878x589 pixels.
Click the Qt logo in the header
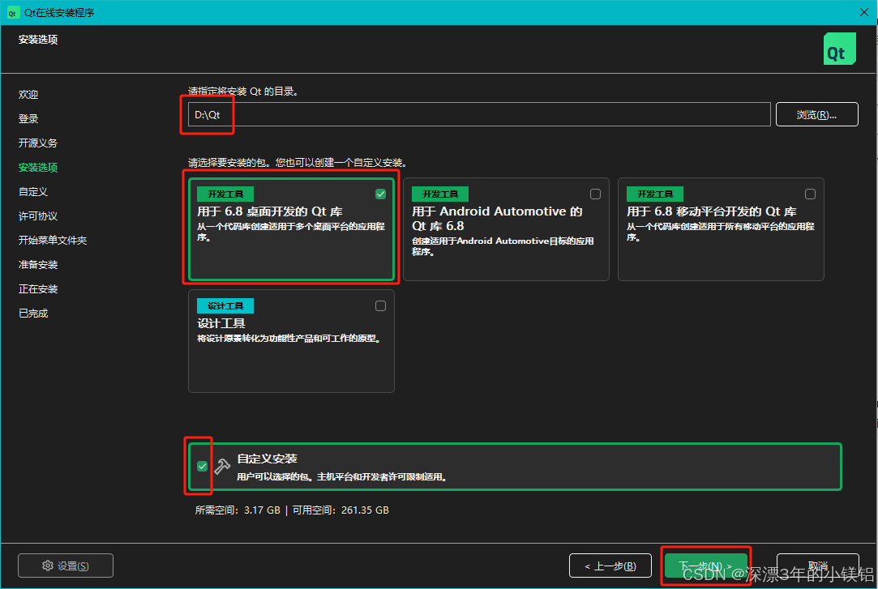839,49
